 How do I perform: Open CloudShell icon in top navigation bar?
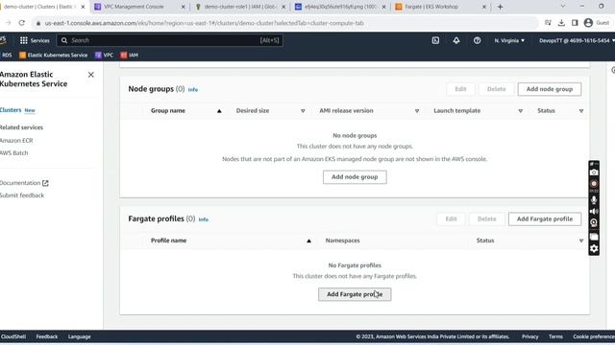pyautogui.click(x=435, y=40)
